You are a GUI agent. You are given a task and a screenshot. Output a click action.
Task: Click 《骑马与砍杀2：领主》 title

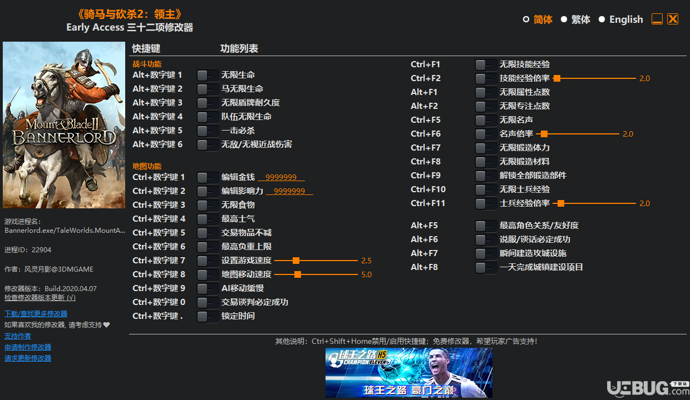tap(129, 14)
